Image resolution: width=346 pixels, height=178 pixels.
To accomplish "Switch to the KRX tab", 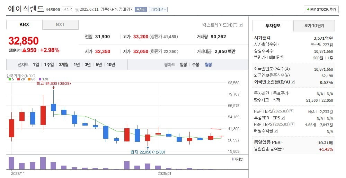I will click(x=24, y=24).
